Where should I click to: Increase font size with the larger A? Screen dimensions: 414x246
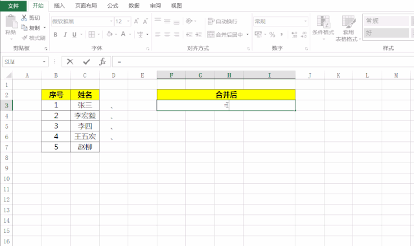point(136,21)
